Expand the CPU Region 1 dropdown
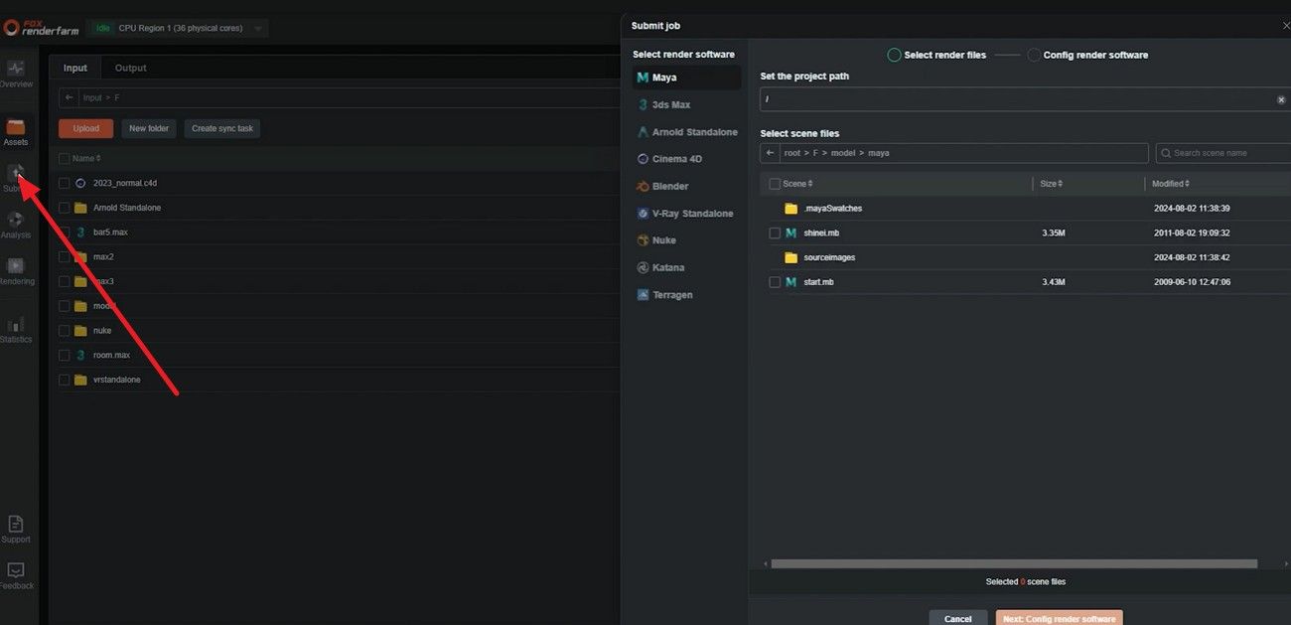The image size is (1291, 625). pyautogui.click(x=259, y=28)
